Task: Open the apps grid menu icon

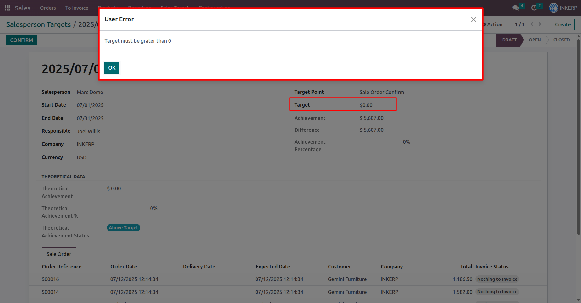Action: pyautogui.click(x=8, y=8)
